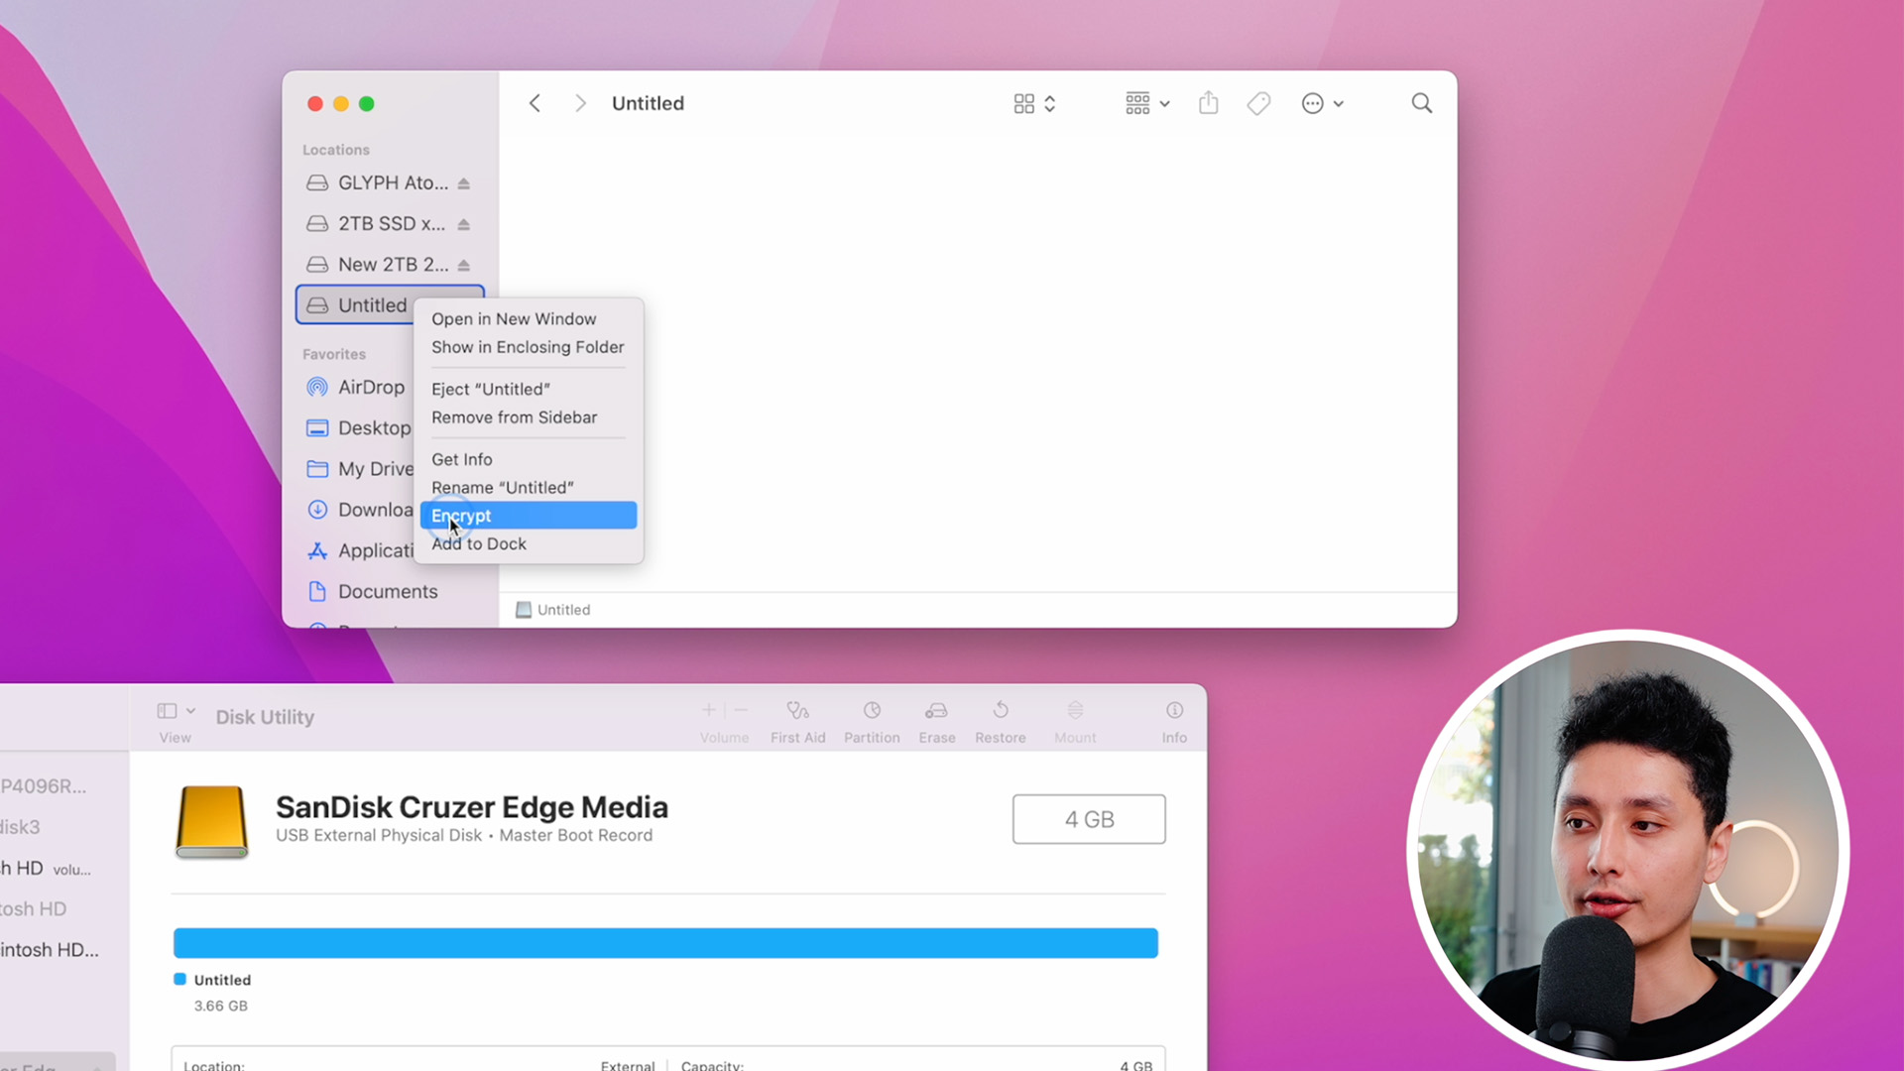Click SanDisk Cruzer Edge Media title
The image size is (1904, 1071).
tap(471, 807)
